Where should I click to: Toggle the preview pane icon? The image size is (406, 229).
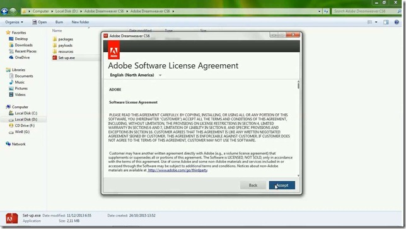click(x=386, y=22)
